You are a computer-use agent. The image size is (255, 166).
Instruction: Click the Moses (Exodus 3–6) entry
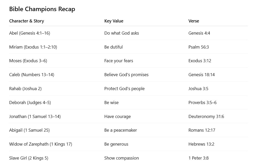(28, 61)
